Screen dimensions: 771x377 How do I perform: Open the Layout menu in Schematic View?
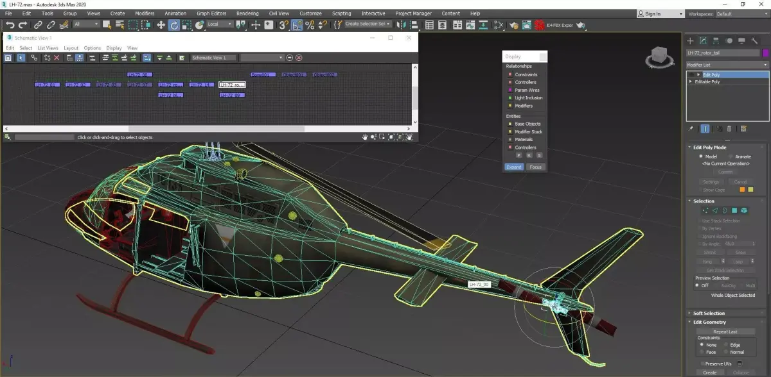(x=71, y=48)
